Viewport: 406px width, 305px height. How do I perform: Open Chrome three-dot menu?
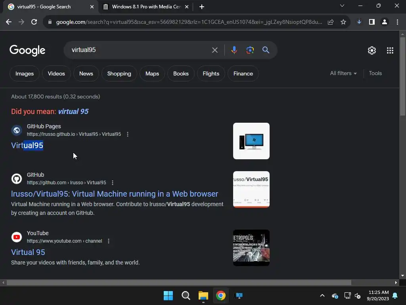[x=397, y=22]
